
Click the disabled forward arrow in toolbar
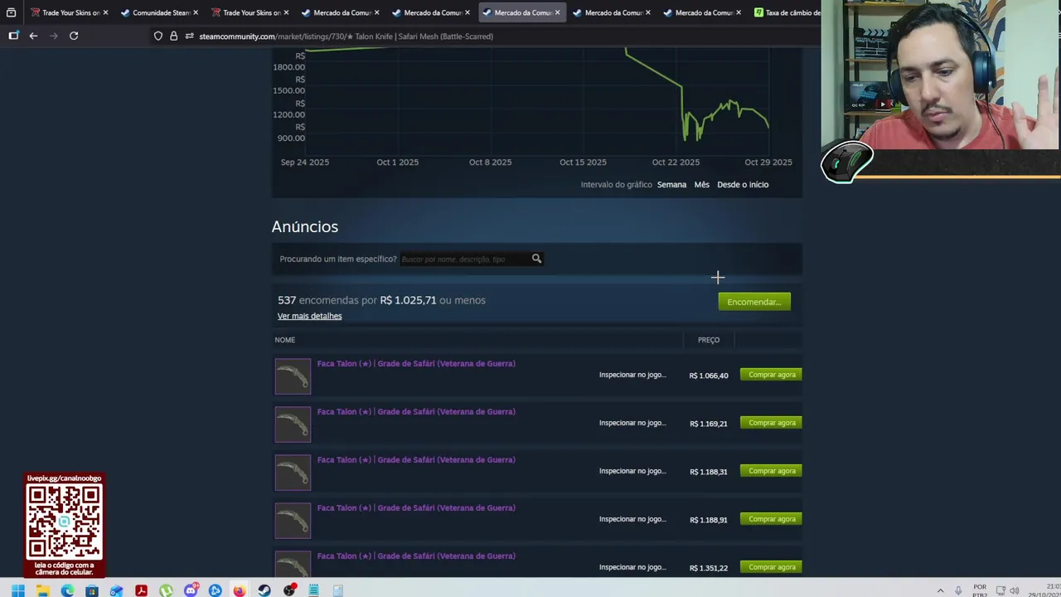click(x=54, y=36)
